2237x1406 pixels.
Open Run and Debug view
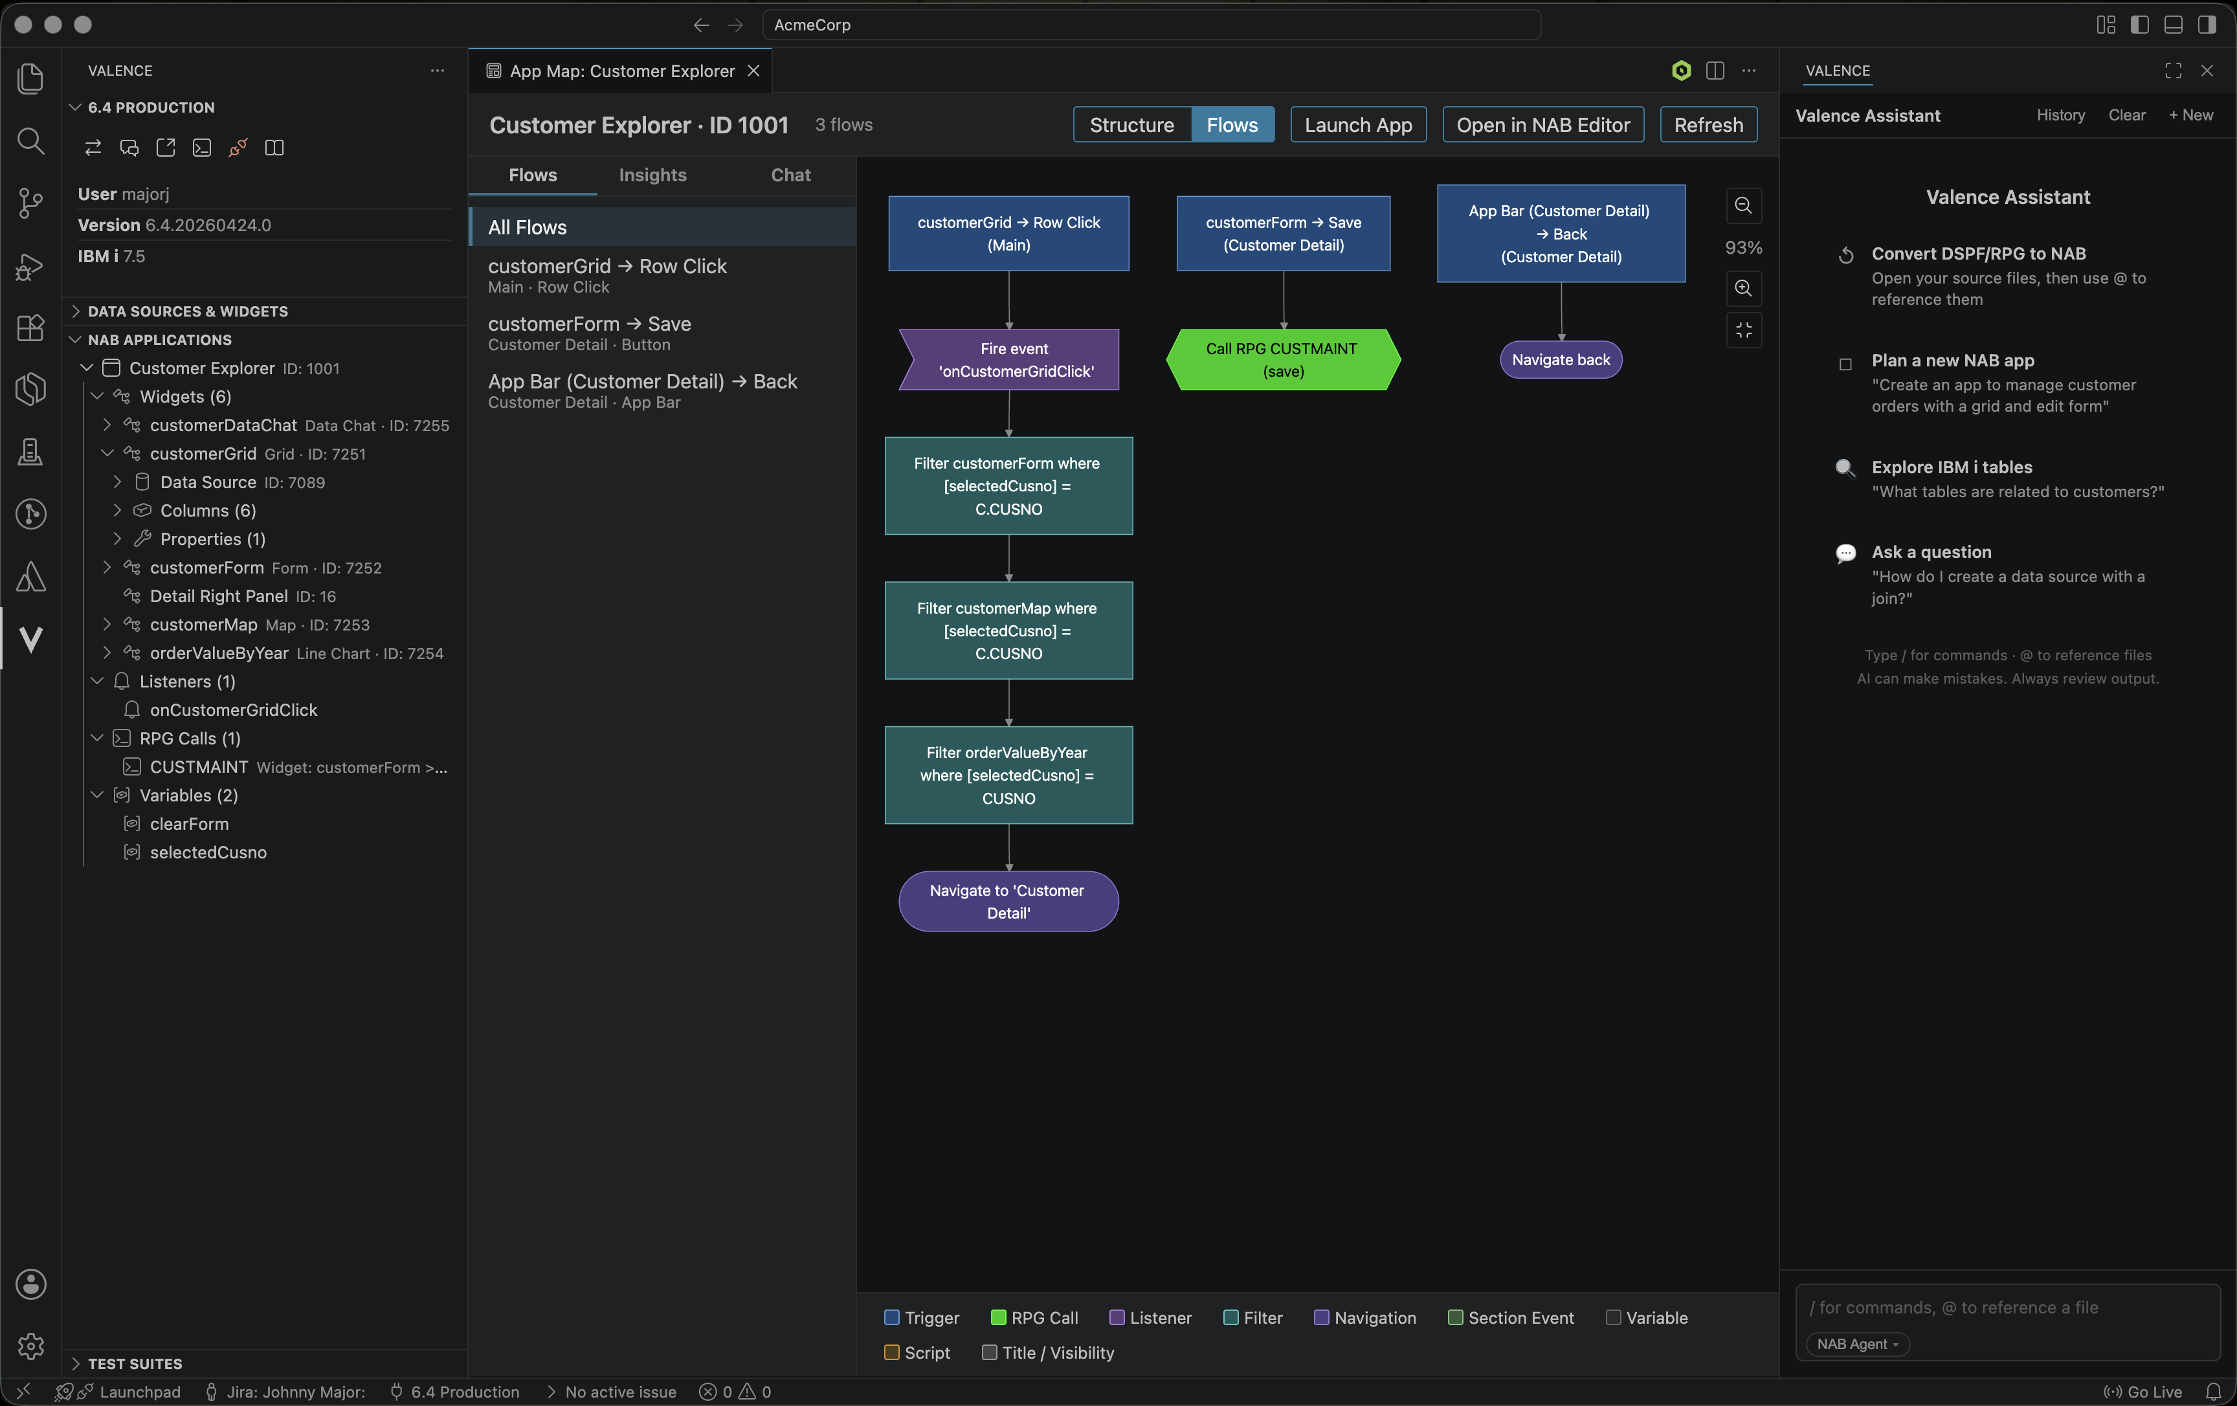pyautogui.click(x=30, y=267)
